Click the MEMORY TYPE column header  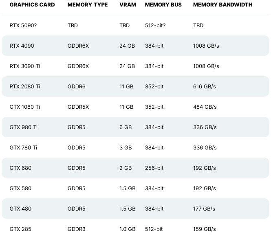click(x=88, y=4)
